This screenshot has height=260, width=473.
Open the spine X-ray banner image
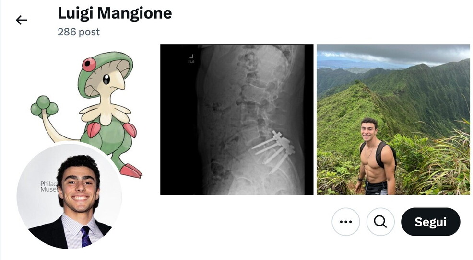pos(237,120)
